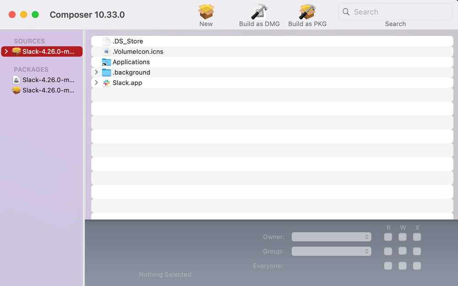458x286 pixels.
Task: Toggle Group write (W) checkbox
Action: 403,251
